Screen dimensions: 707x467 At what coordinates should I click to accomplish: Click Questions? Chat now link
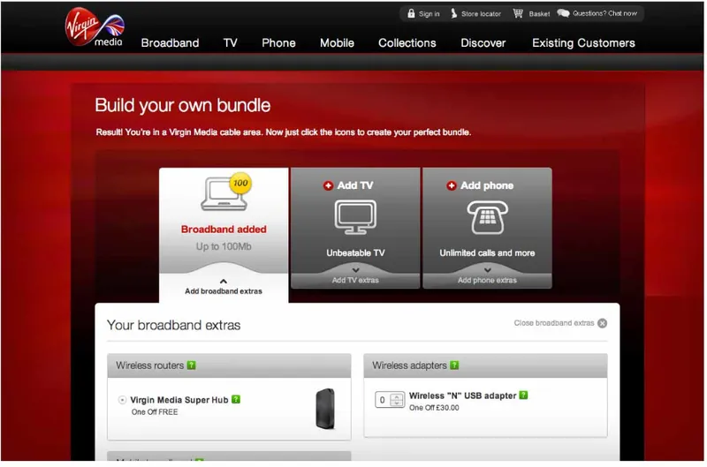(x=604, y=13)
